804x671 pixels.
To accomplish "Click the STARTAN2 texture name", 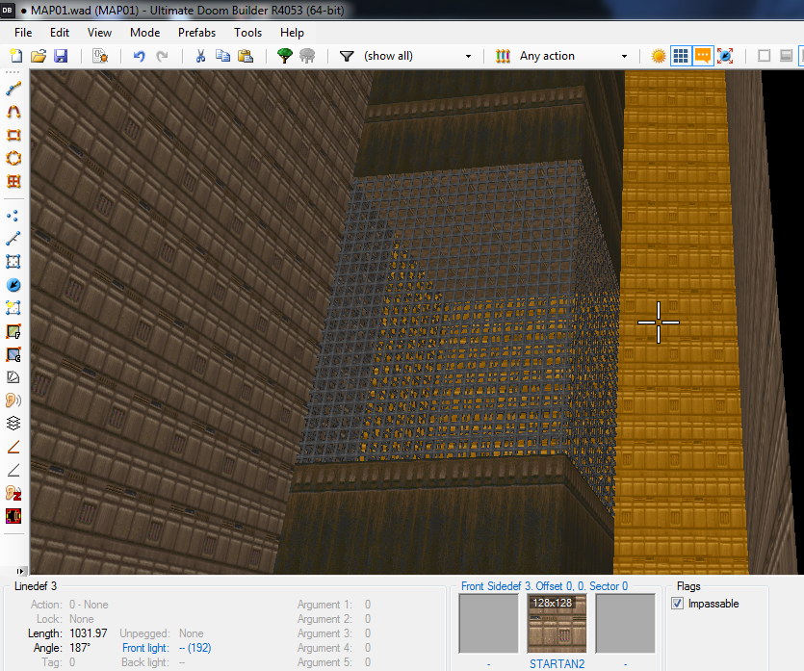I will click(x=557, y=664).
